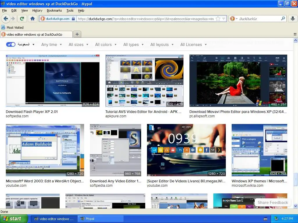The width and height of the screenshot is (298, 223).
Task: Click inside the address URL field
Action: click(x=146, y=19)
